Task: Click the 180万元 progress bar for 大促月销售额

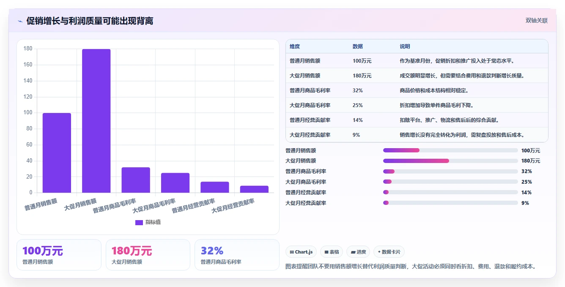Action: (450, 161)
